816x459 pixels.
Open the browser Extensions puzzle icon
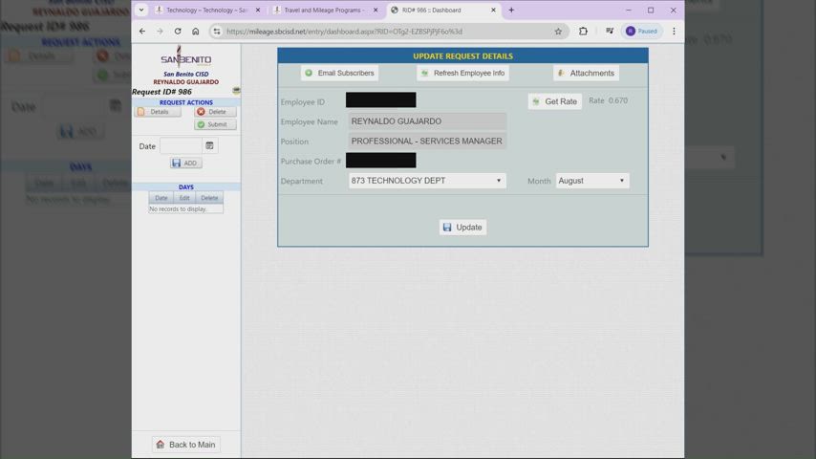pyautogui.click(x=583, y=31)
